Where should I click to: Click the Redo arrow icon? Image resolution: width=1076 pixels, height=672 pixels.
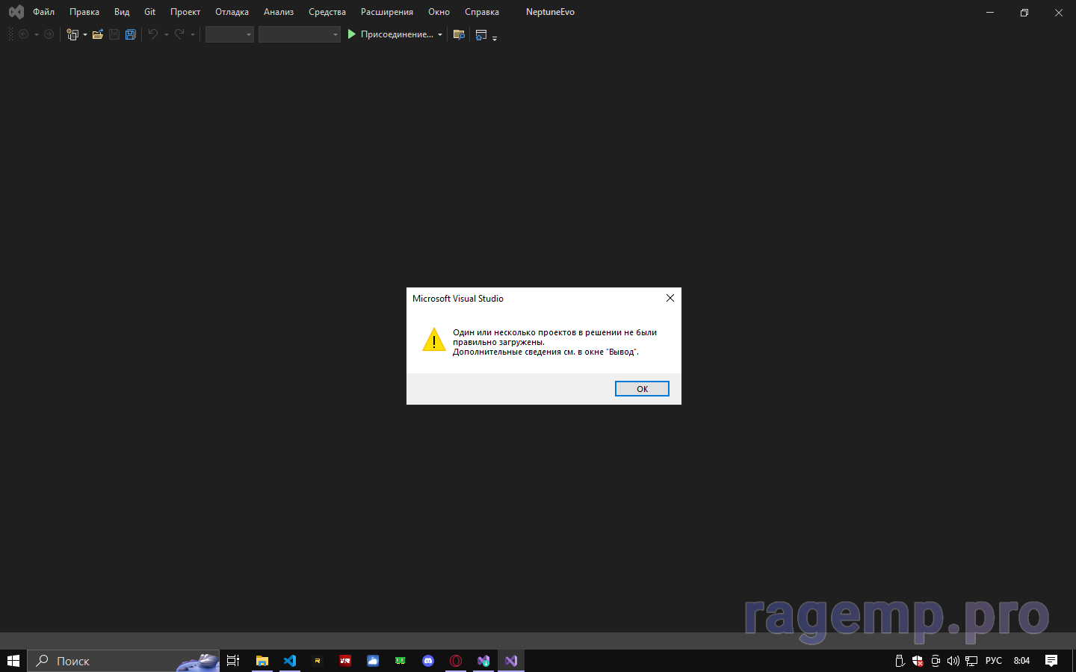pos(179,34)
